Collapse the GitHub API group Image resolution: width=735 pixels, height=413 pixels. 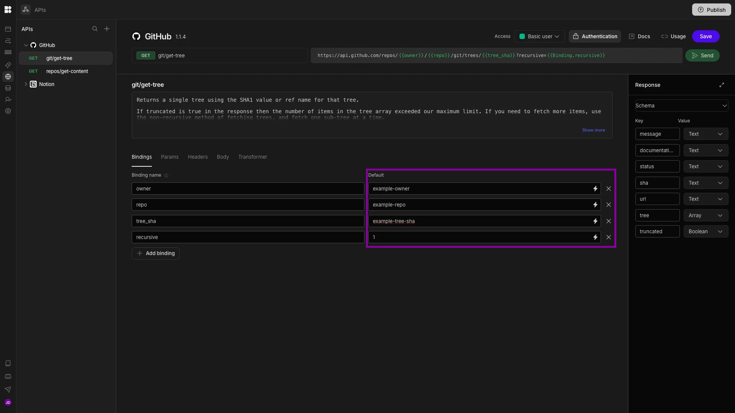tap(26, 45)
